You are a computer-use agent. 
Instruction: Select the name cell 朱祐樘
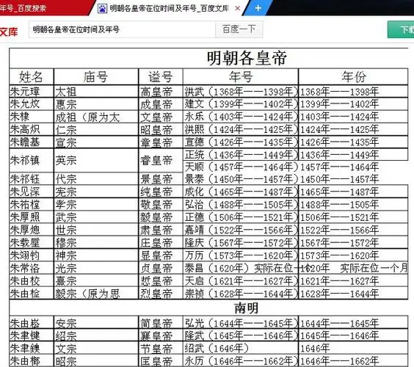pyautogui.click(x=32, y=204)
